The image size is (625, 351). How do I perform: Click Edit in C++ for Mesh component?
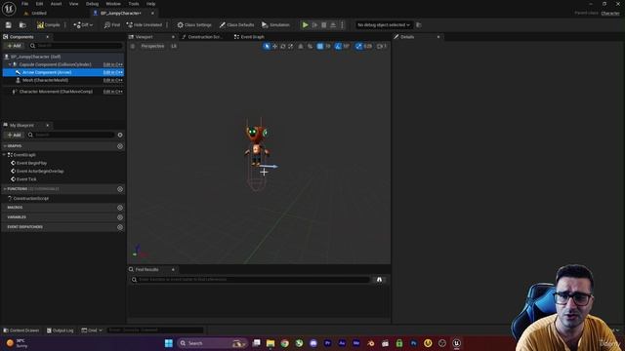pos(113,80)
